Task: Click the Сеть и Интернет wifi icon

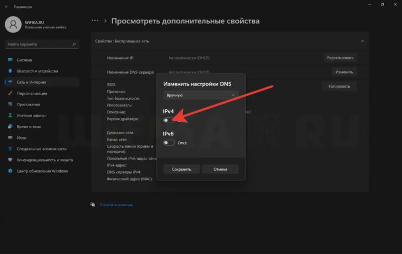Action: pos(10,82)
